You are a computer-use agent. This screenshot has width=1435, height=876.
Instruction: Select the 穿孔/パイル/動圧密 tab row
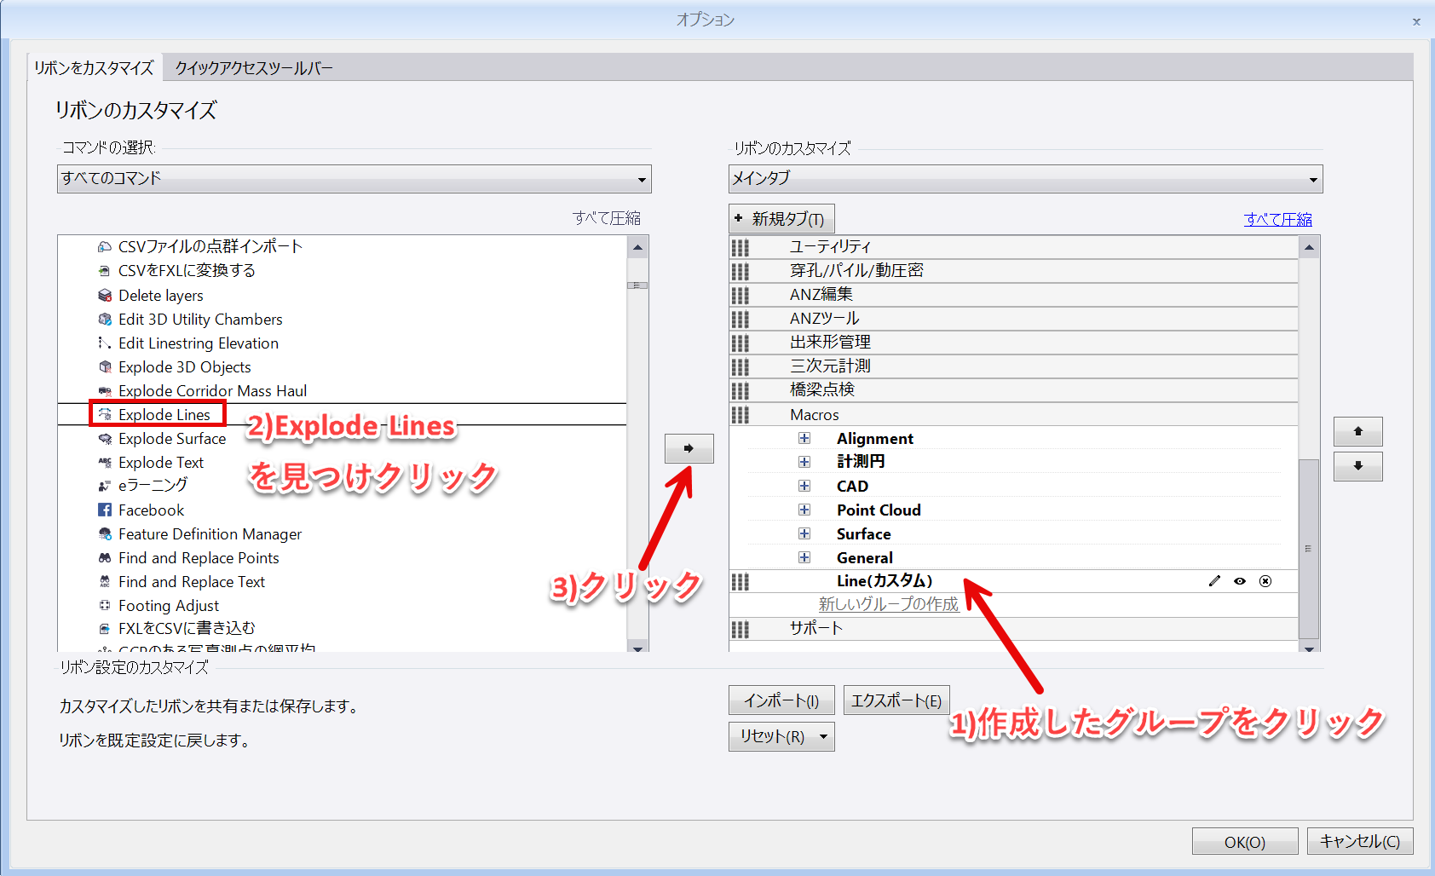pyautogui.click(x=1014, y=271)
